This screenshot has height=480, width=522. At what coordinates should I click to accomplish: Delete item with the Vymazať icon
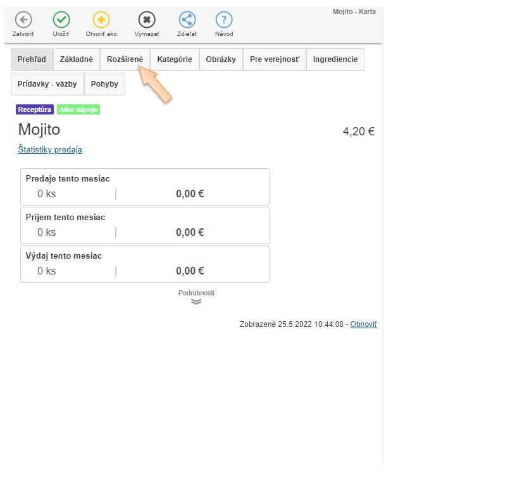click(147, 20)
